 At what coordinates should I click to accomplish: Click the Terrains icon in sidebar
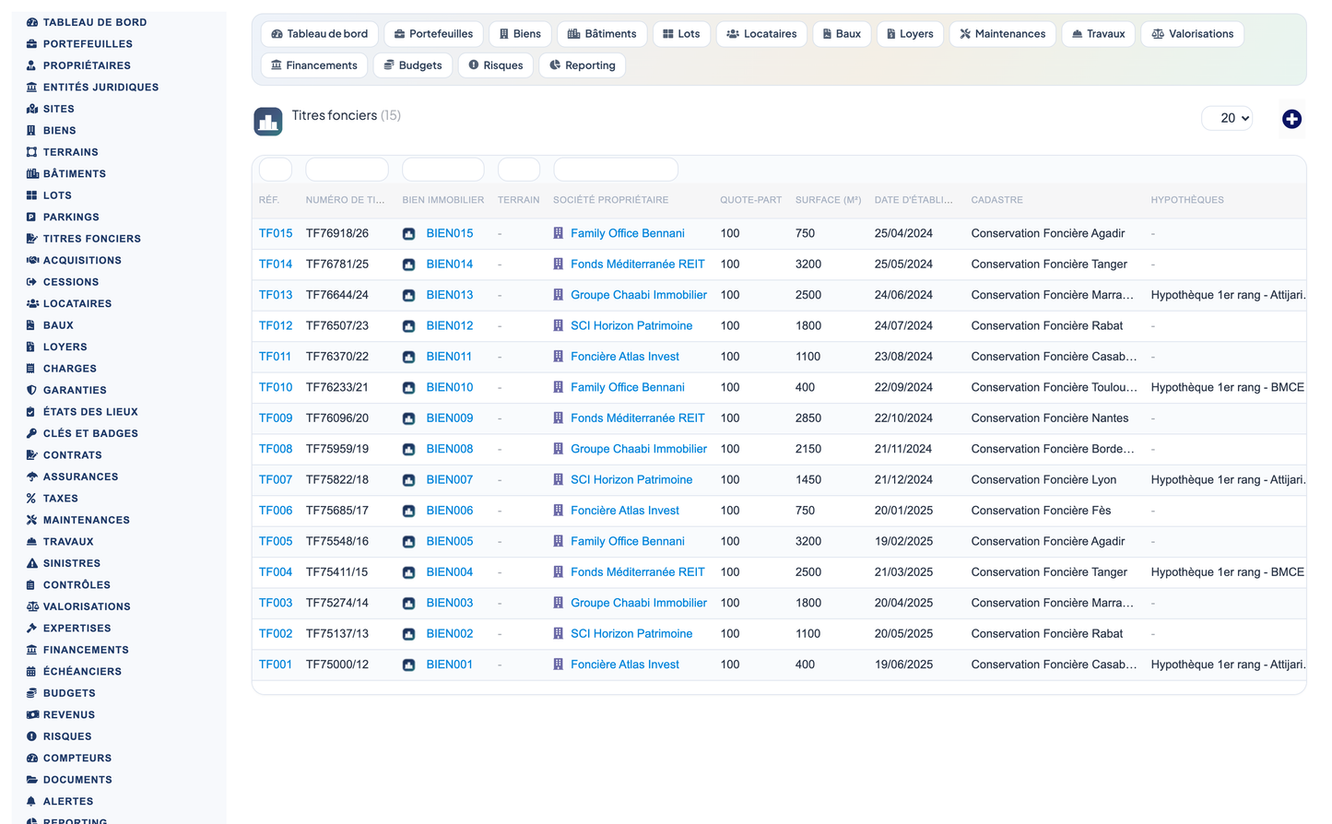[x=32, y=152]
